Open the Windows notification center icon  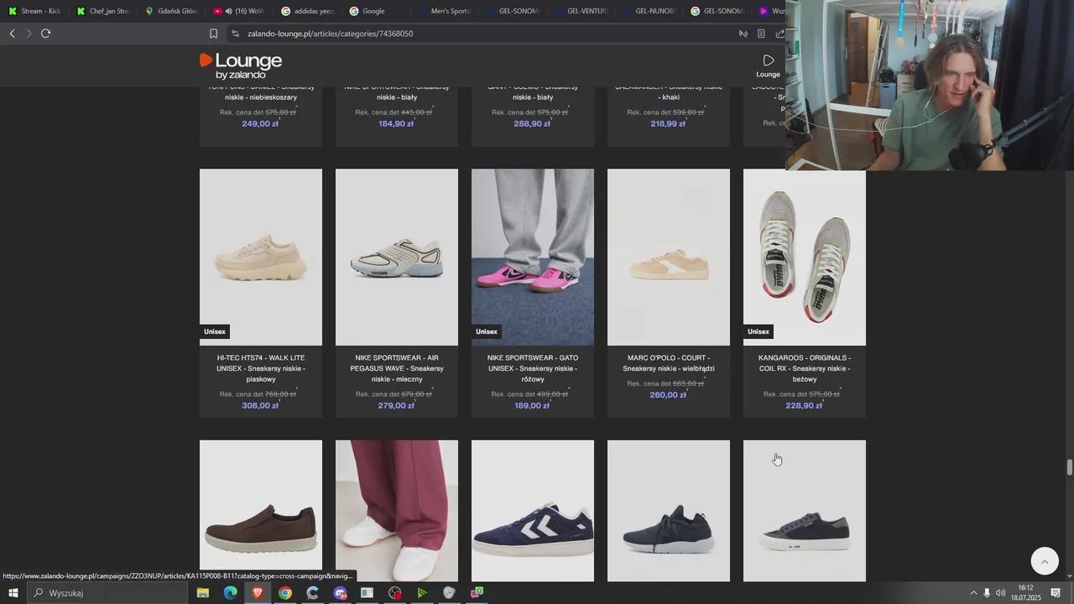pyautogui.click(x=1056, y=593)
